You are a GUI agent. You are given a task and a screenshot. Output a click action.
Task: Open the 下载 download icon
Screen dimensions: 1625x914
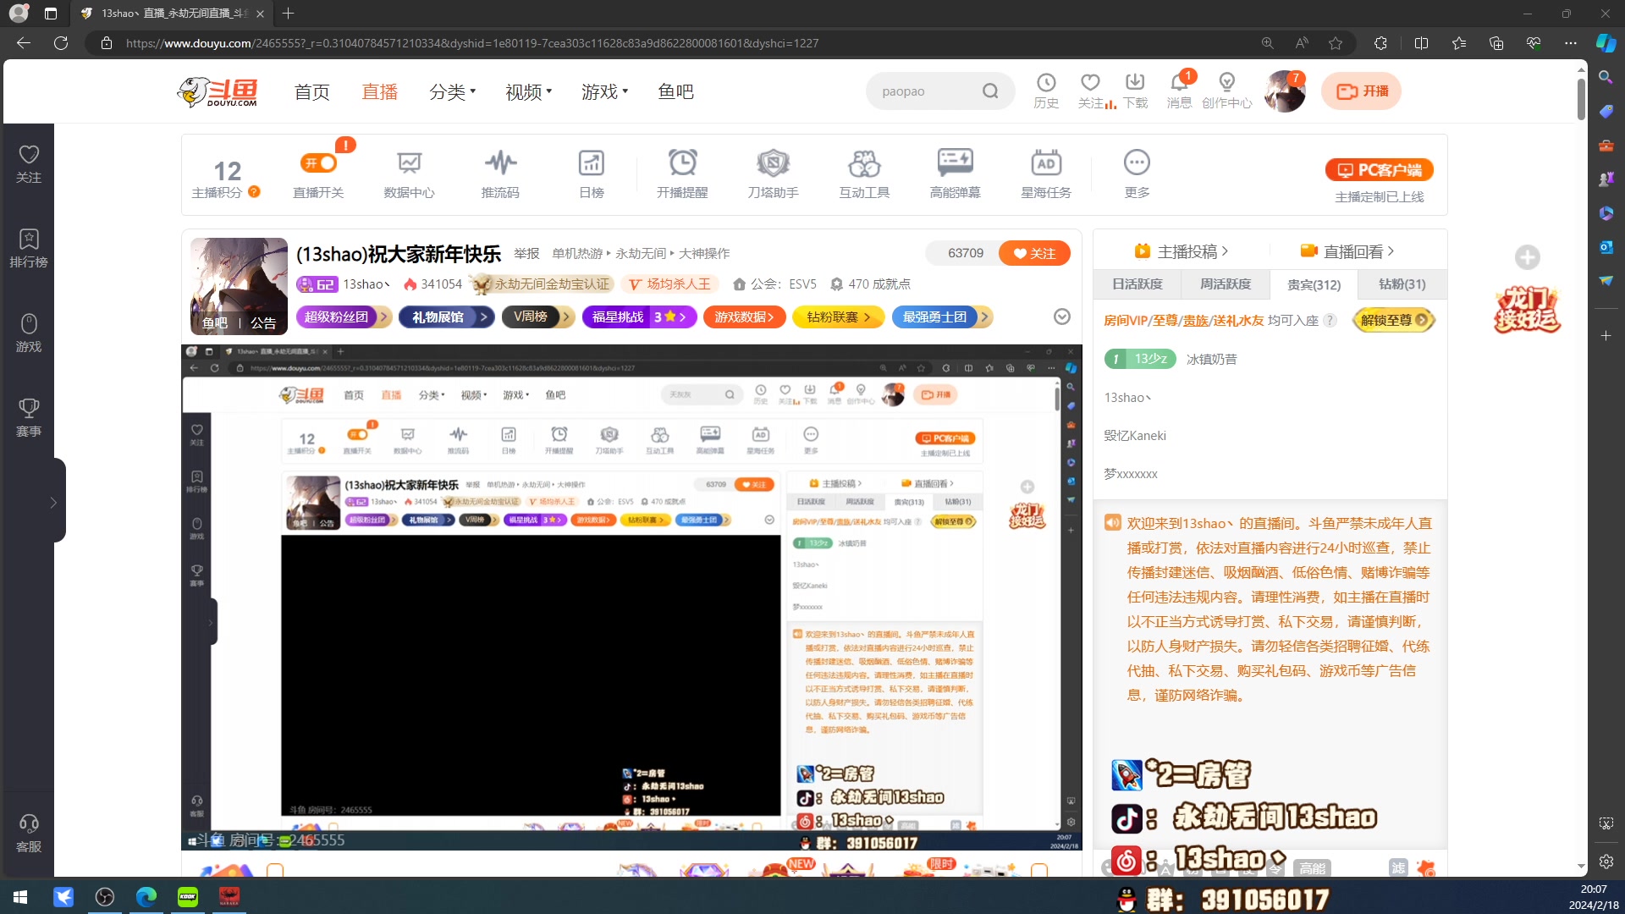pyautogui.click(x=1135, y=91)
